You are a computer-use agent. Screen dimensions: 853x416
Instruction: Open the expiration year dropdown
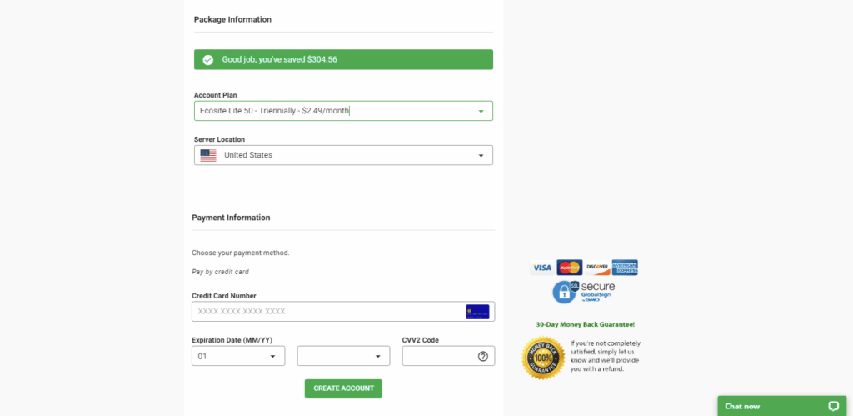tap(343, 356)
